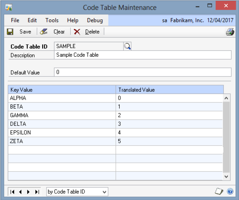Click the Description text field
Image resolution: width=239 pixels, height=200 pixels.
[143, 55]
